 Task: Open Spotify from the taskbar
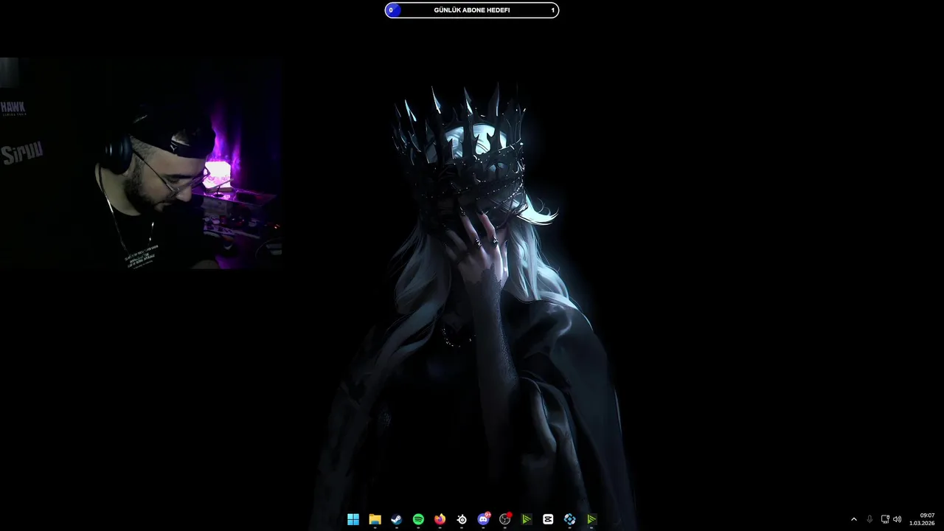click(x=418, y=519)
